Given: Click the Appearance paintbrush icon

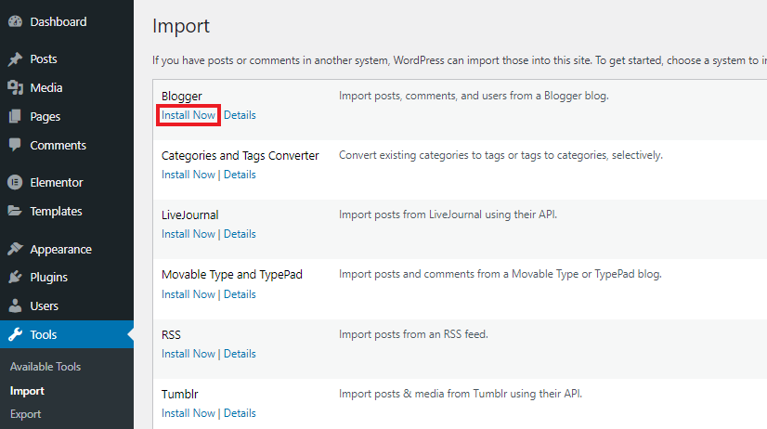Looking at the screenshot, I should [15, 250].
